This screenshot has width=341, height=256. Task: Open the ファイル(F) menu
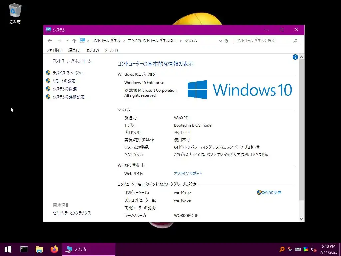tap(54, 50)
